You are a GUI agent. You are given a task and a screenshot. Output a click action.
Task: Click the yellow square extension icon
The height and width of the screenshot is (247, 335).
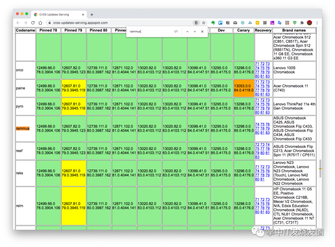[x=257, y=23]
